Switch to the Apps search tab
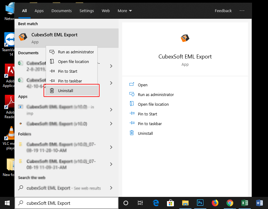This screenshot has width=268, height=209. point(39,11)
